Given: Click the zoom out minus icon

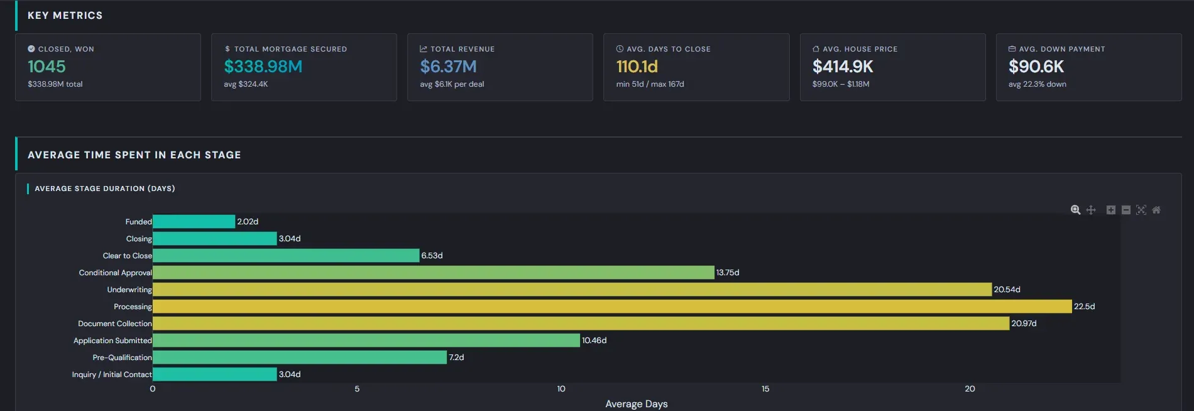Looking at the screenshot, I should tap(1126, 210).
